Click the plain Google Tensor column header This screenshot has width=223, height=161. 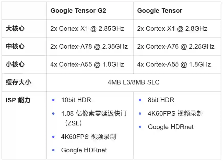click(x=160, y=11)
